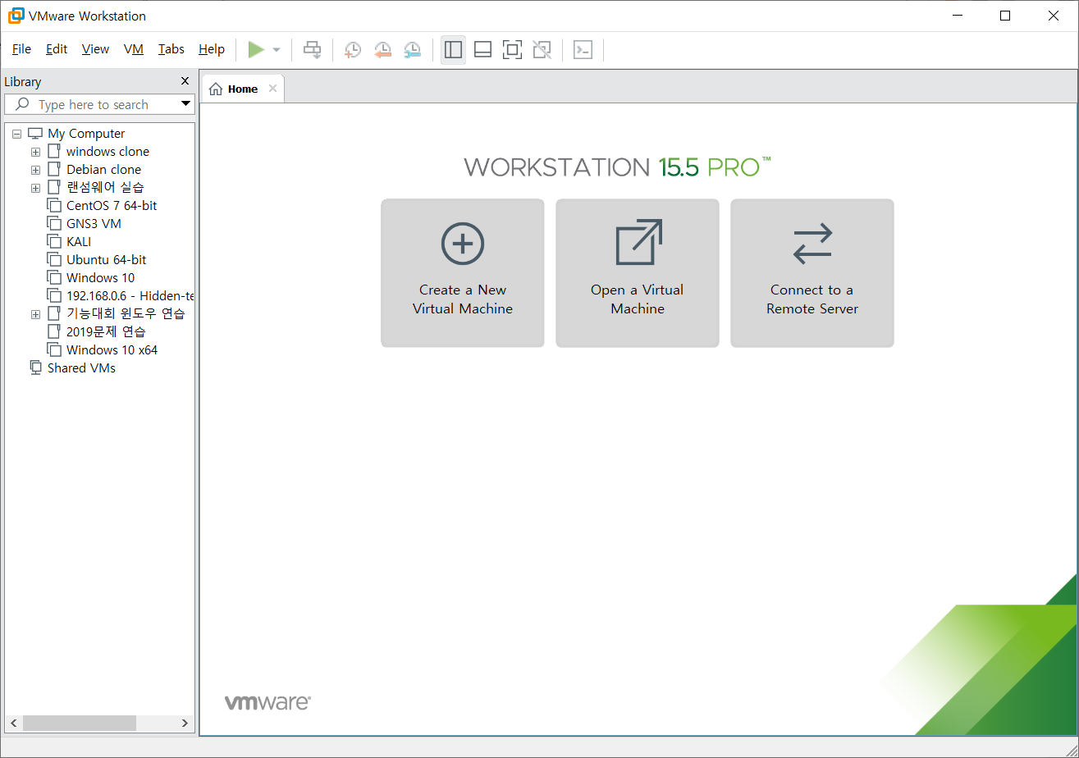This screenshot has width=1079, height=758.
Task: Select CentOS 7 64-bit virtual machine
Action: coord(112,206)
